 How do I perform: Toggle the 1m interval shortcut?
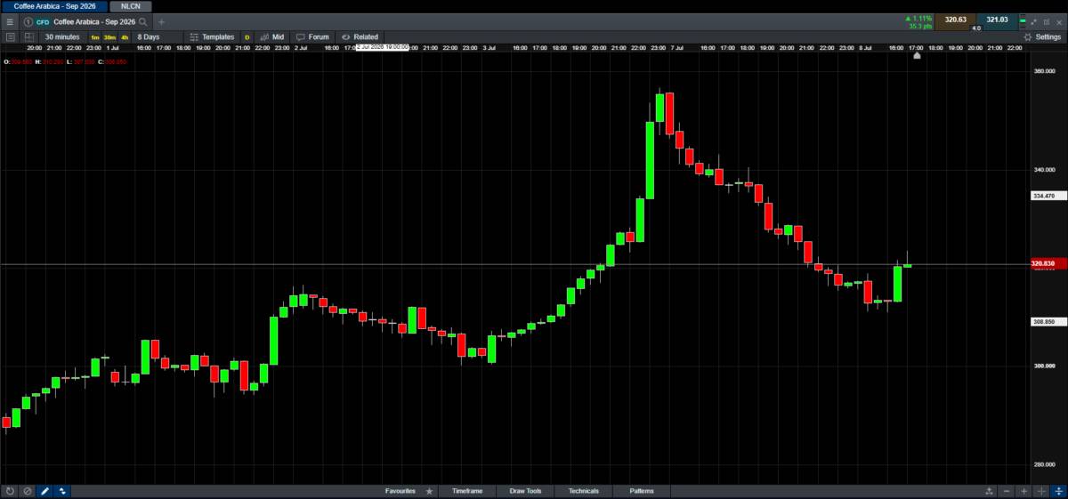[x=94, y=37]
